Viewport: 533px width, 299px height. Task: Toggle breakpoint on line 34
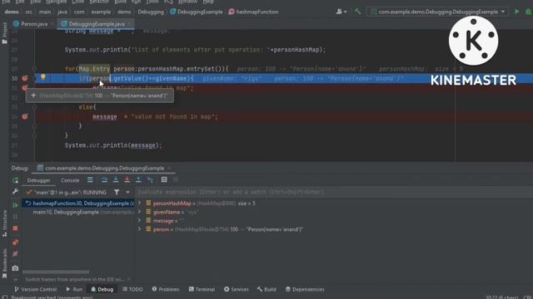pos(25,116)
